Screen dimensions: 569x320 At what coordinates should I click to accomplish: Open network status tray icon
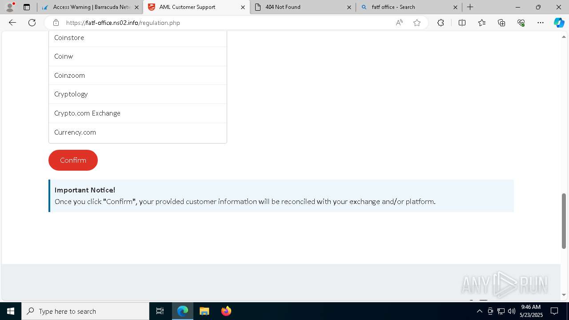pyautogui.click(x=501, y=311)
